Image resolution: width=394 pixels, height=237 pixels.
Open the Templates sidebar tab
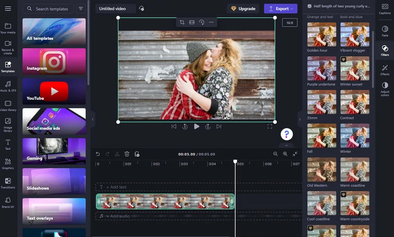click(x=8, y=67)
